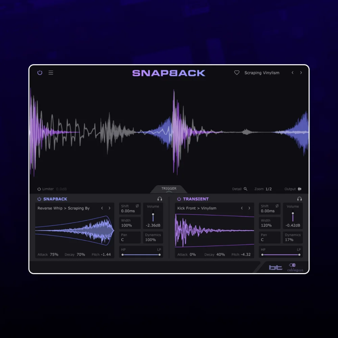
Task: Click Snapback Dynamics 100% value
Action: coord(150,240)
